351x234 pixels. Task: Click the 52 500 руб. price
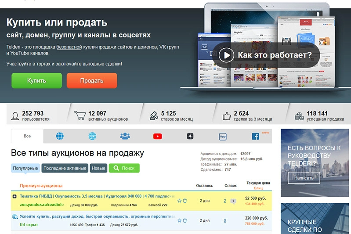[x=255, y=198]
